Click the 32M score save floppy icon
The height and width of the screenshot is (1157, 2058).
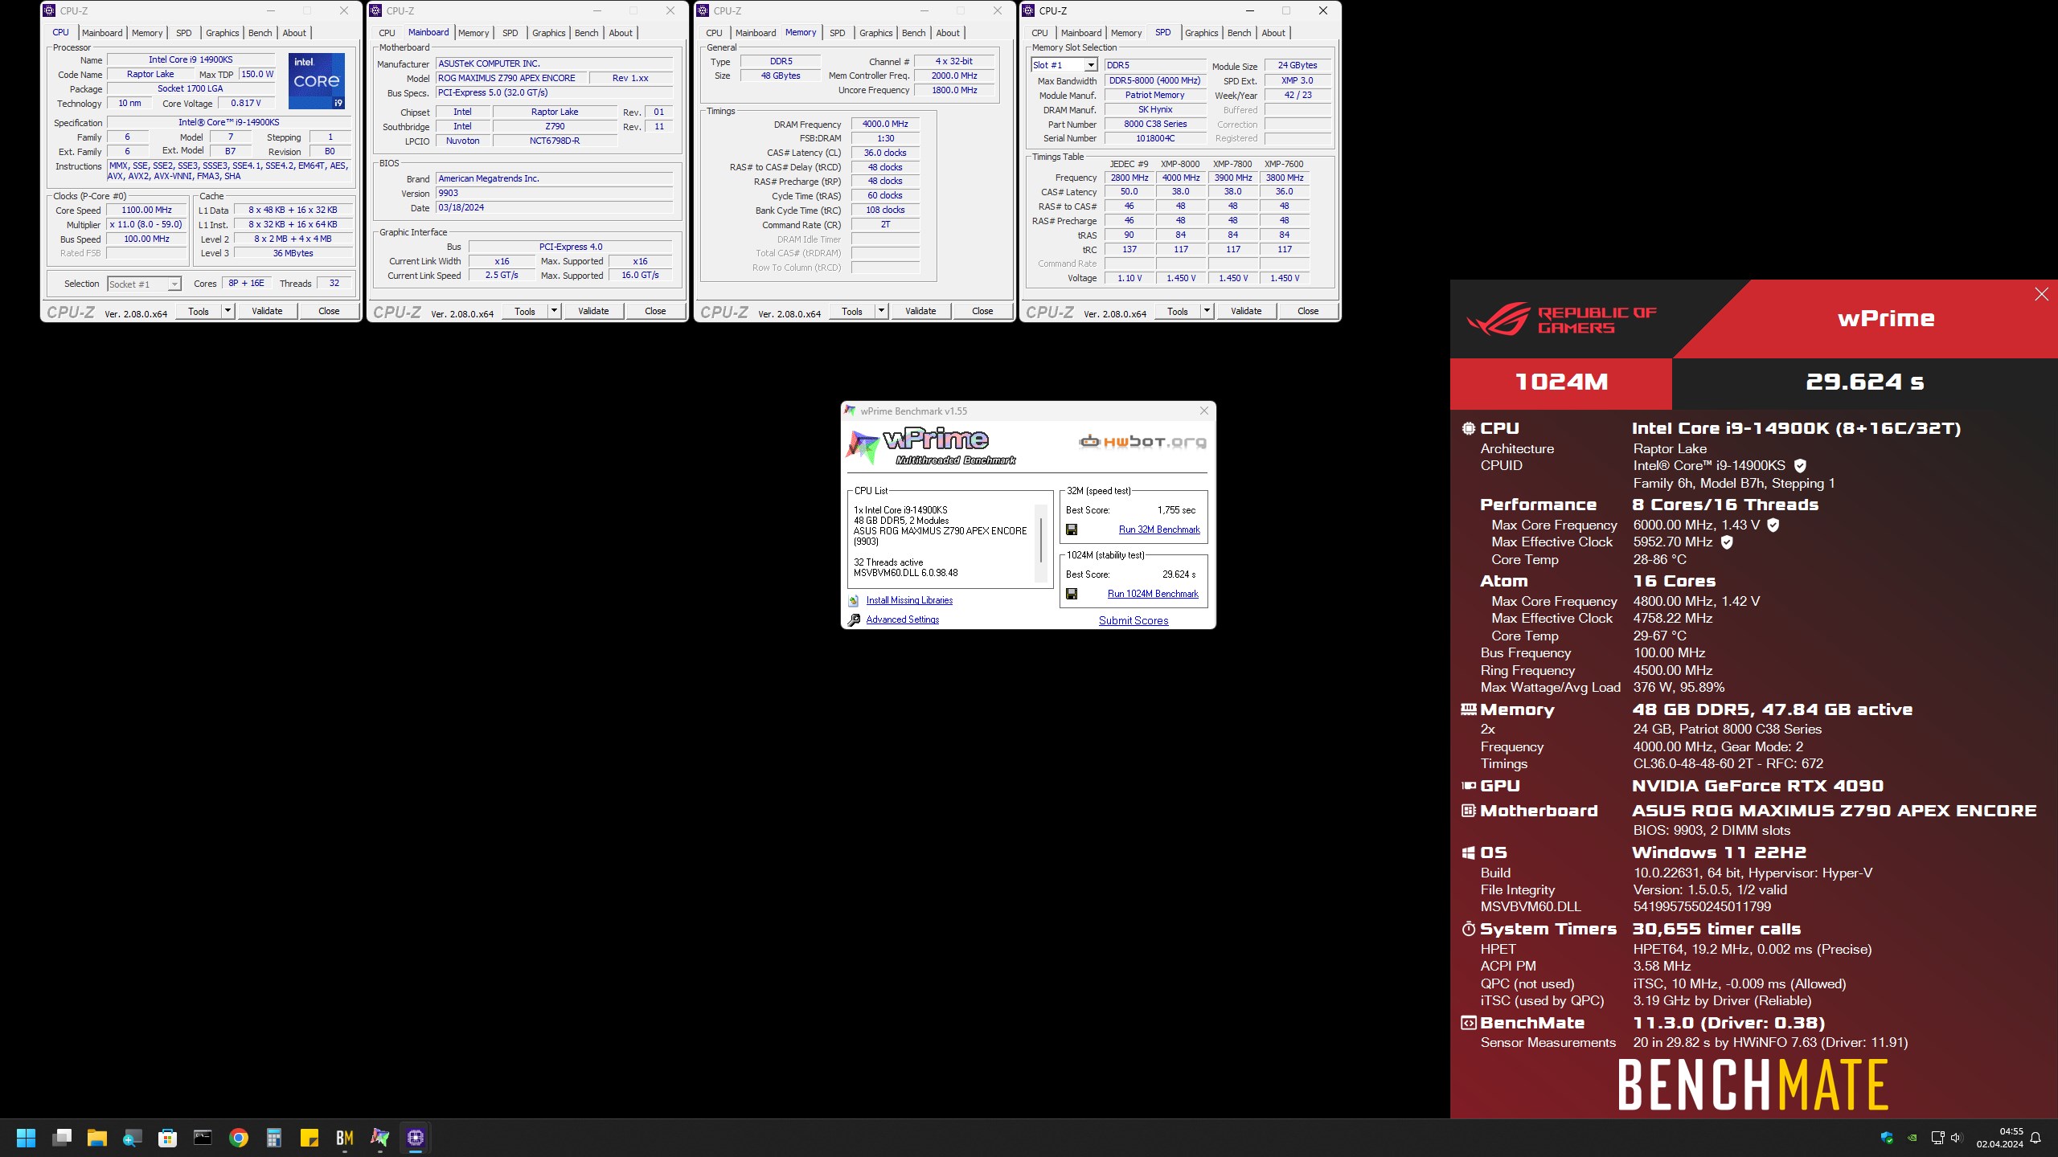click(1072, 529)
